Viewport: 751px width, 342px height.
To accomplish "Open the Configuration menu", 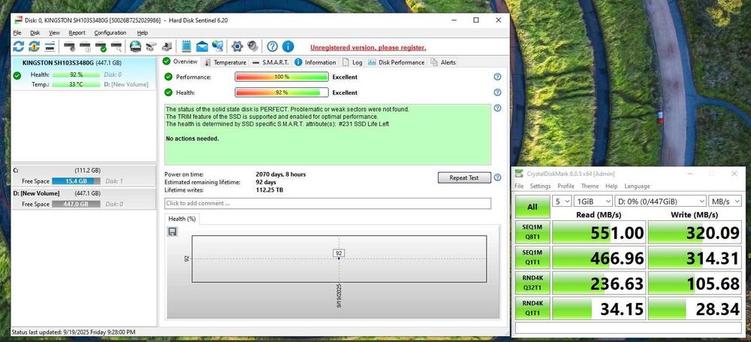I will (x=110, y=32).
